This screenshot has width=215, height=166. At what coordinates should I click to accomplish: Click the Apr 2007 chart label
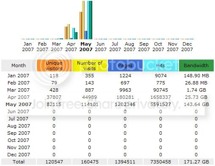point(71,47)
